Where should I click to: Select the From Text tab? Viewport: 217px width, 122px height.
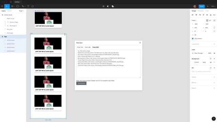pos(80,47)
